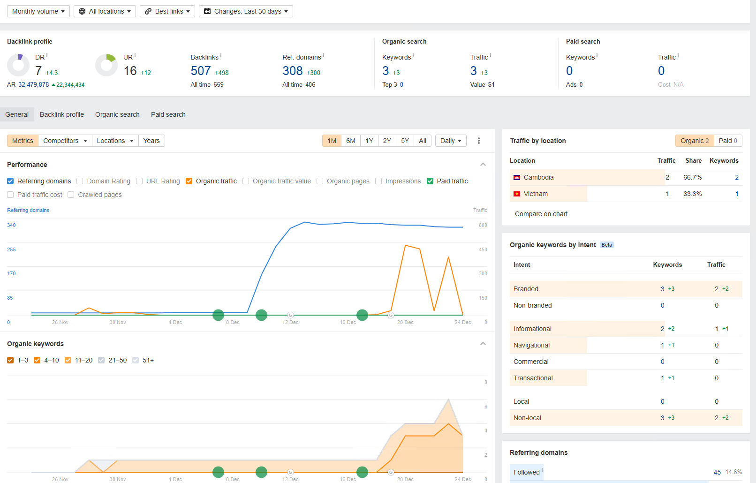756x483 pixels.
Task: Click the green marker near 16 Dec on Performance chart
Action: pyautogui.click(x=362, y=315)
